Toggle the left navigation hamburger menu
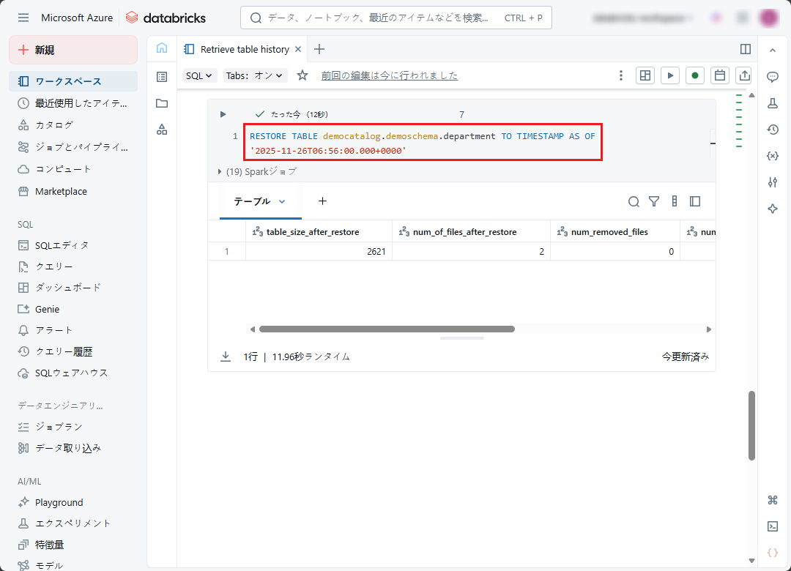This screenshot has height=571, width=791. click(23, 18)
